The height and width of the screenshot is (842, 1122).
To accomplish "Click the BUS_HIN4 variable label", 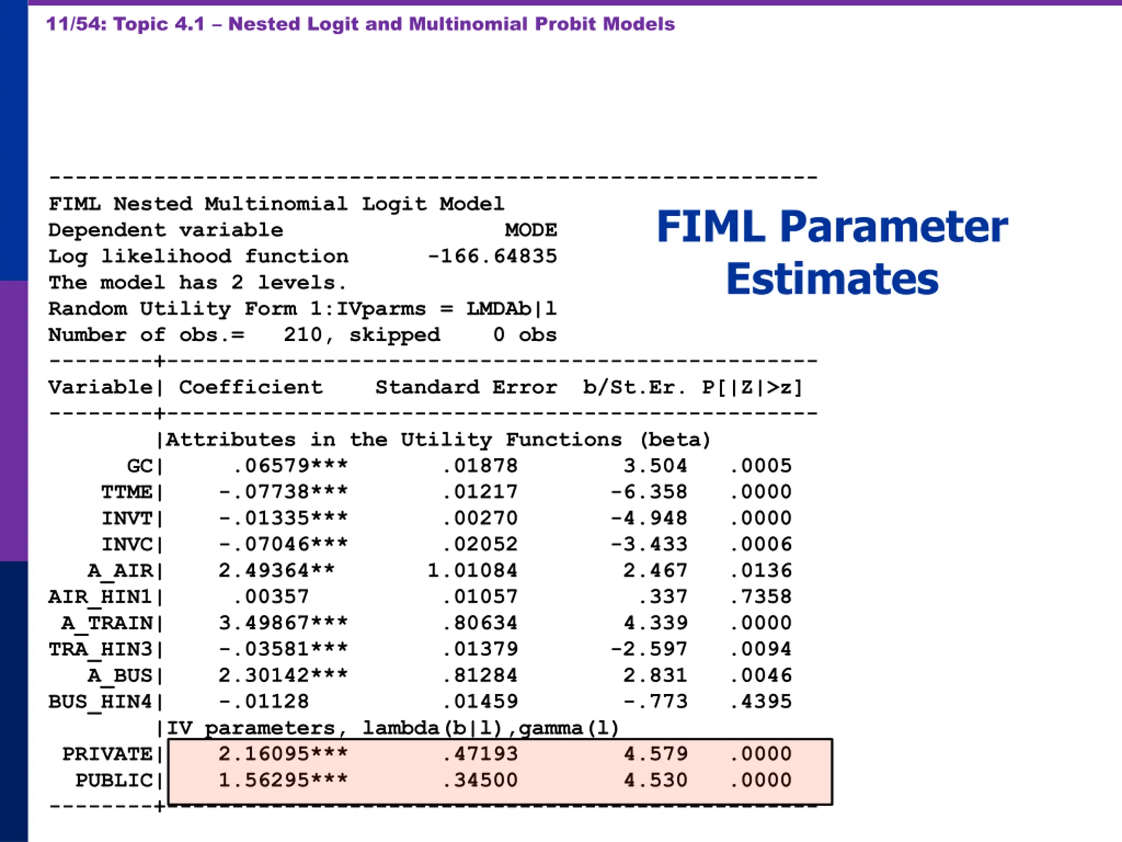I will [100, 701].
